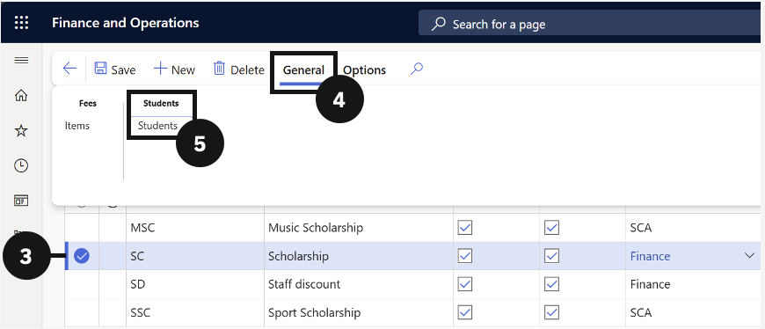
Task: Open the General tab
Action: point(303,70)
